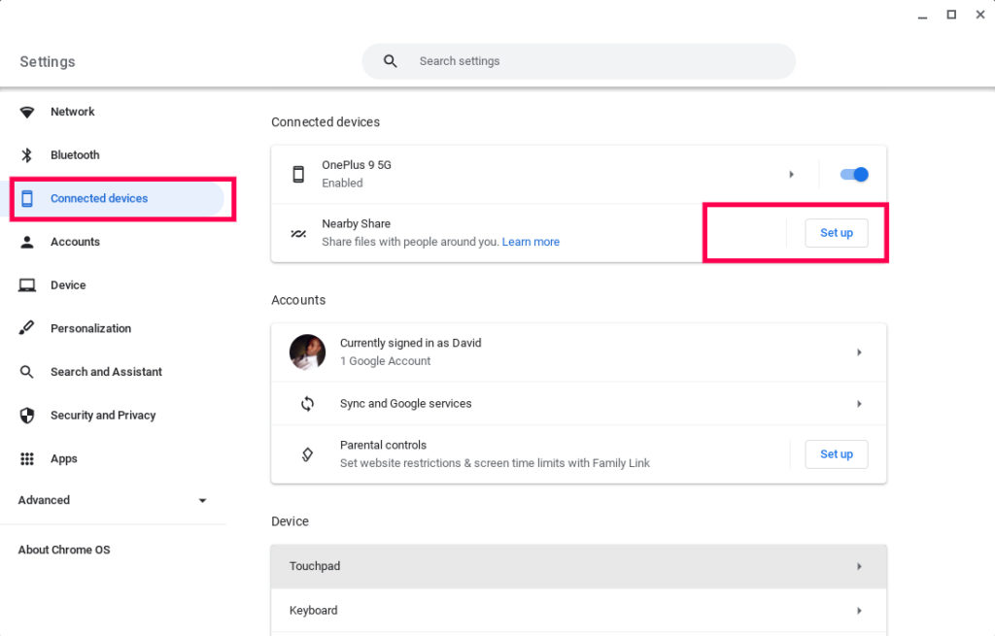
Task: Click the Device laptop icon
Action: click(26, 285)
